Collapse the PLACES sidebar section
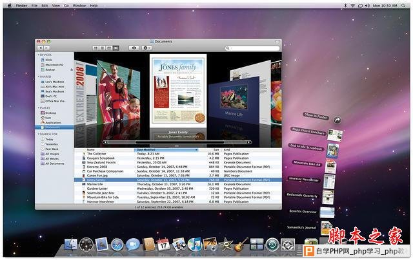 click(x=39, y=107)
